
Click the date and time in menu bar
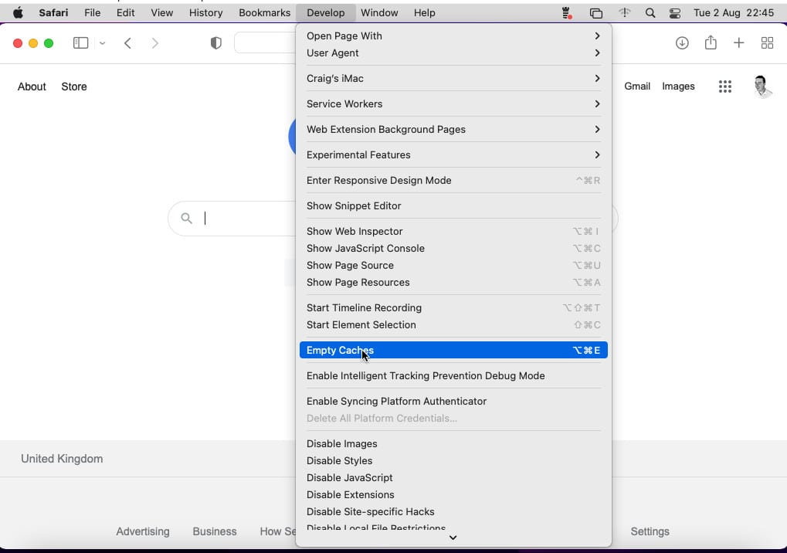click(x=734, y=13)
